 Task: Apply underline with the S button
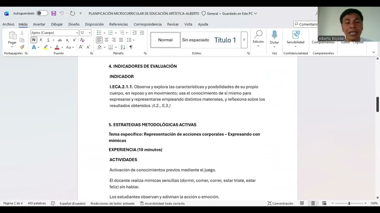coord(48,40)
